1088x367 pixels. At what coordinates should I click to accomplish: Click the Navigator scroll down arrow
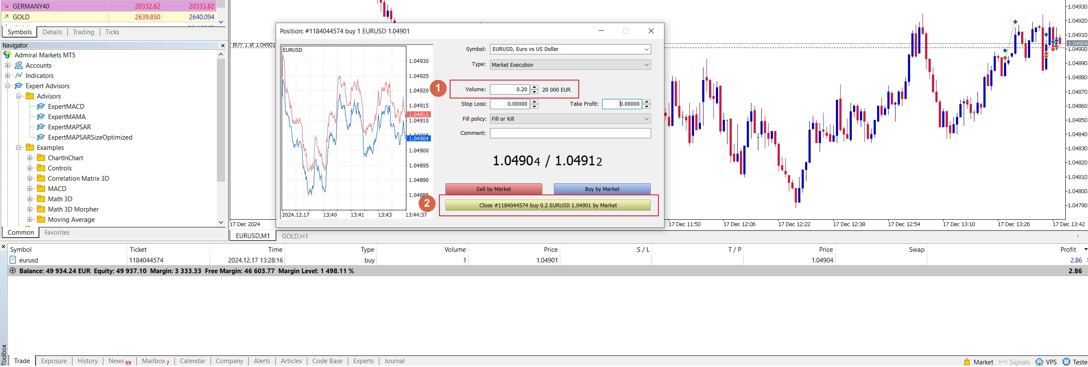(221, 222)
